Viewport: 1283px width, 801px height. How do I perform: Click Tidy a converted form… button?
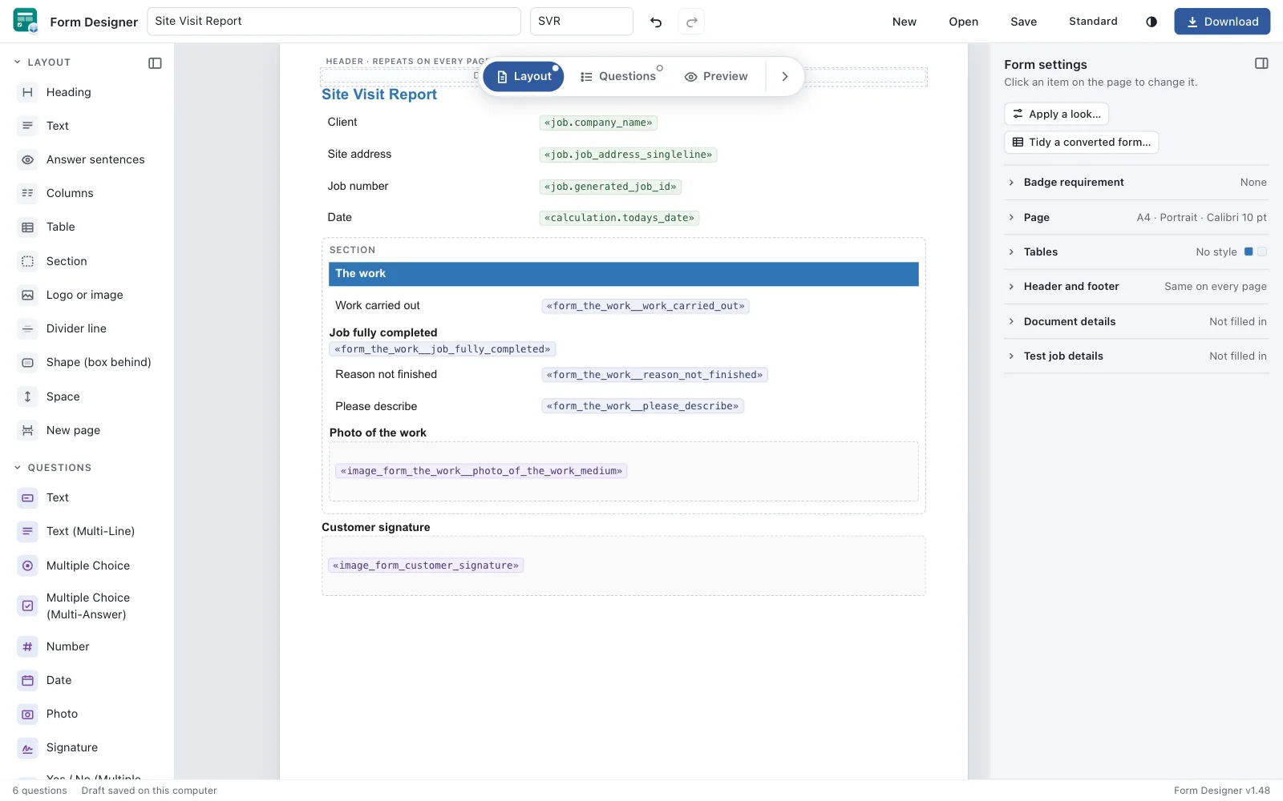tap(1081, 142)
